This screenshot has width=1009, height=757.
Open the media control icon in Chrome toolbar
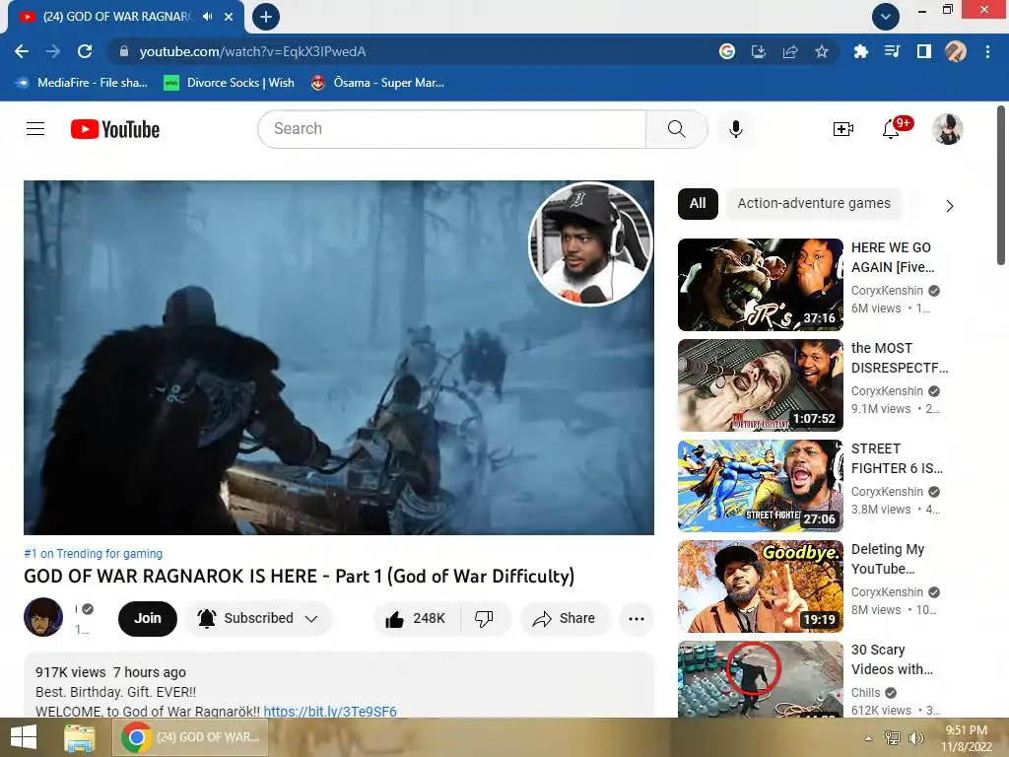(892, 51)
